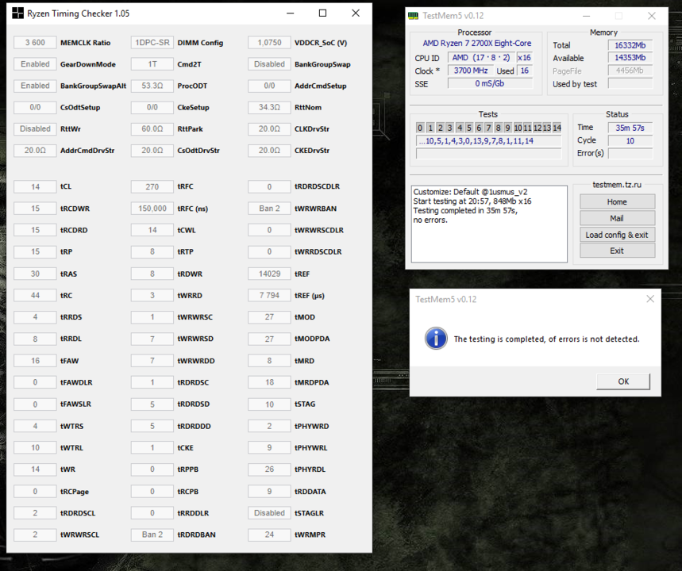The width and height of the screenshot is (682, 571).
Task: Click the TestMem5 title bar icon
Action: 413,16
